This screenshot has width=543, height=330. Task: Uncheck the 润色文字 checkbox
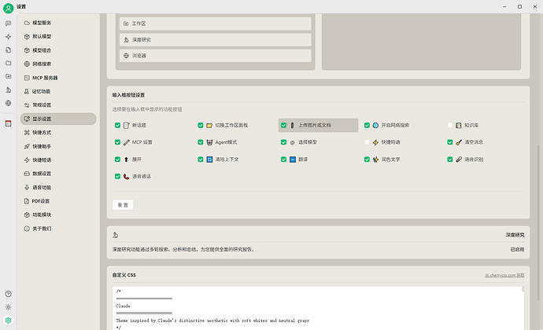coord(367,159)
